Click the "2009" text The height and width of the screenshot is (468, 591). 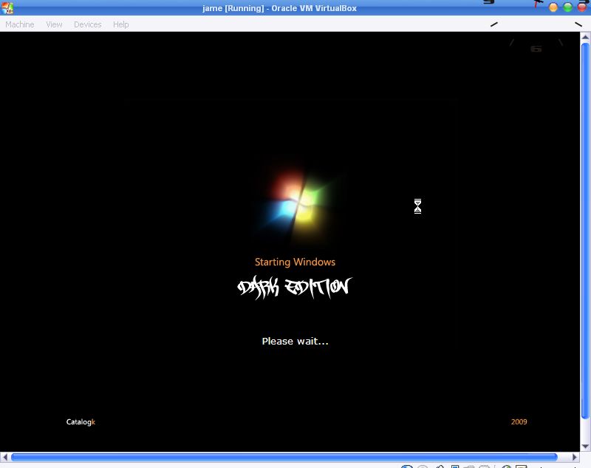point(519,422)
